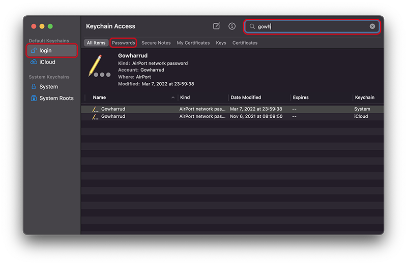Switch to the Secure Notes tab
The width and height of the screenshot is (407, 265).
click(x=156, y=43)
